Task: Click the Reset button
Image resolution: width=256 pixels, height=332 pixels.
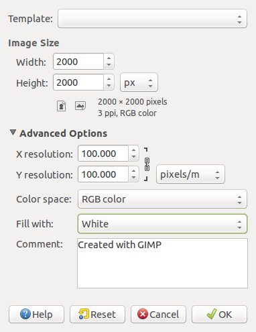Action: pos(97,315)
